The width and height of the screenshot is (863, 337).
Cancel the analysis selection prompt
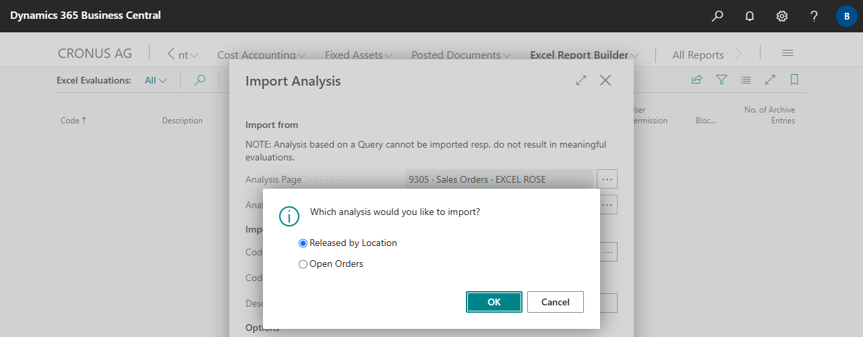click(556, 302)
